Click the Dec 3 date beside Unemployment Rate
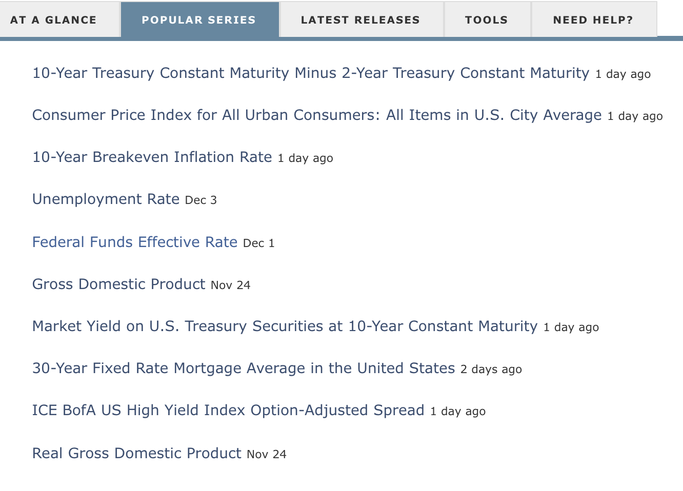683x491 pixels. tap(201, 200)
